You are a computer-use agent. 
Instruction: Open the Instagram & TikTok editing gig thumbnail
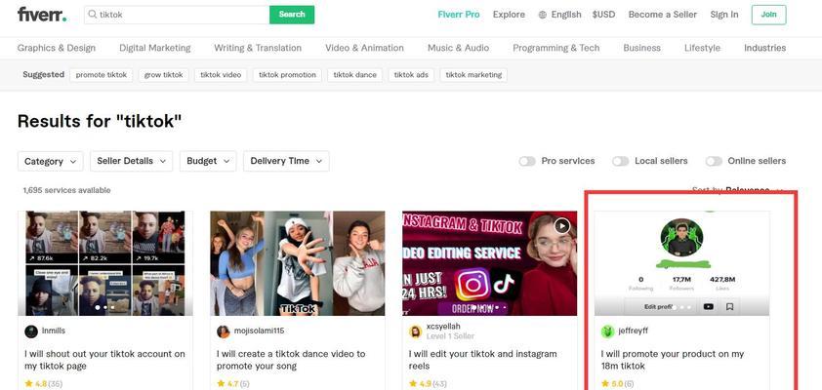[490, 263]
